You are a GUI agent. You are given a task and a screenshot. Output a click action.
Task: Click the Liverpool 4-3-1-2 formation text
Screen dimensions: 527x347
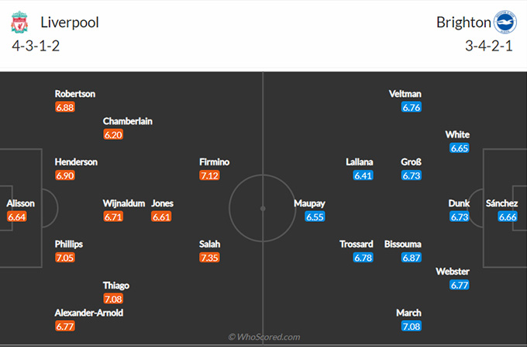36,46
